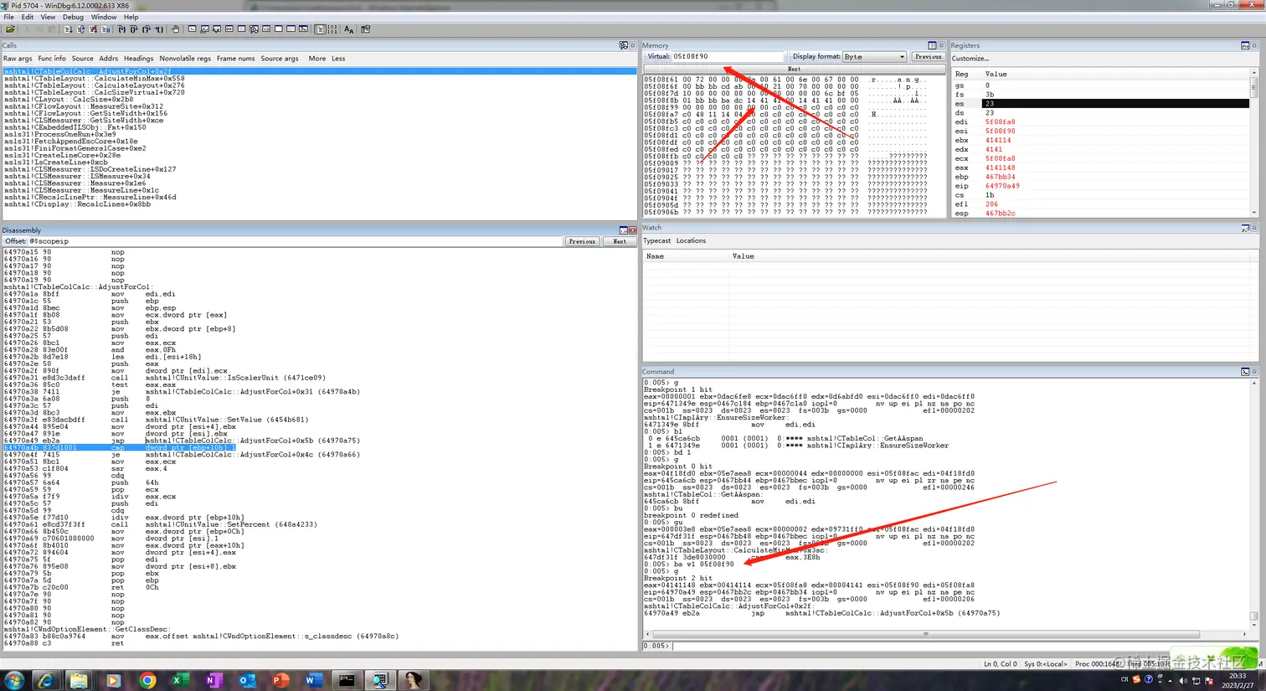Open the Command panel window menu icon
This screenshot has height=691, width=1266.
(1245, 372)
